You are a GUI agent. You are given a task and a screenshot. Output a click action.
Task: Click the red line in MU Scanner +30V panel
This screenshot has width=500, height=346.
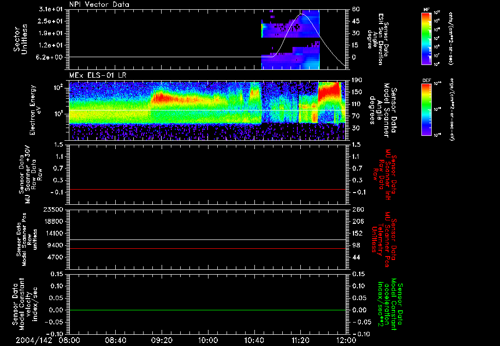[208, 189]
